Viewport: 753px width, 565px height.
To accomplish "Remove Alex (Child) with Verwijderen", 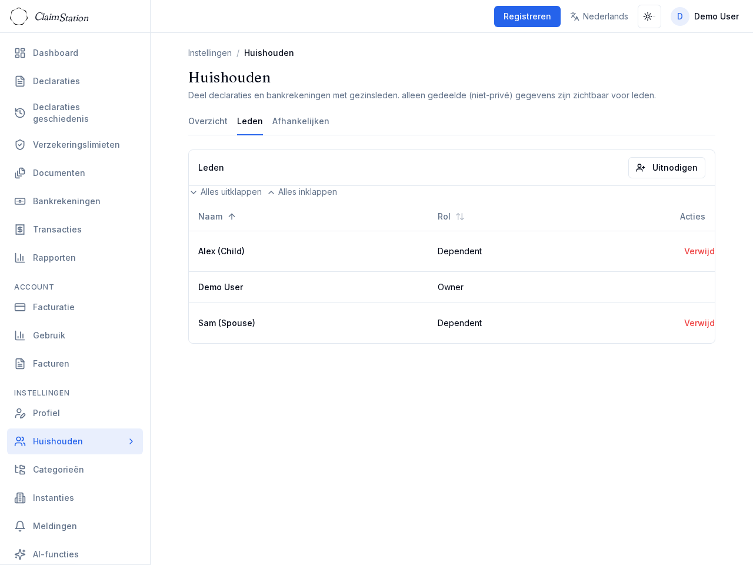I will click(x=699, y=251).
